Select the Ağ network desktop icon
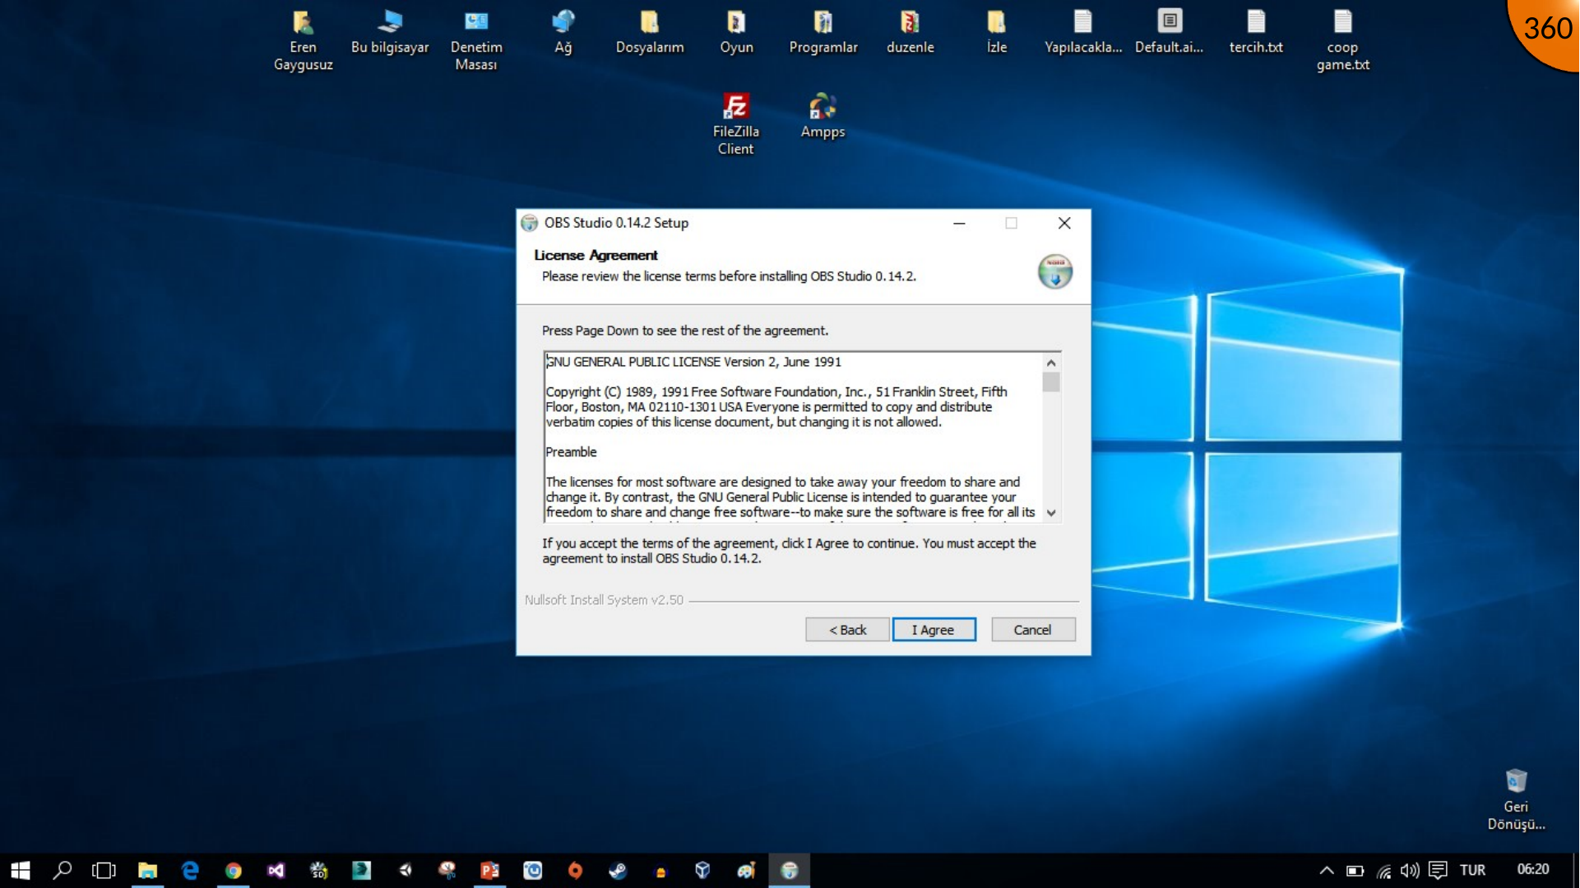Image resolution: width=1580 pixels, height=888 pixels. pos(563,32)
